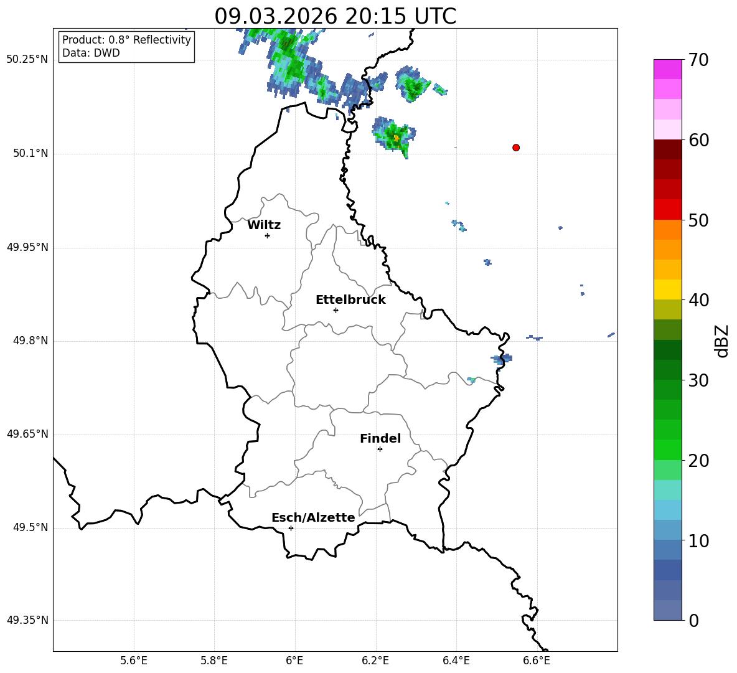
Task: Click the Findel station label
Action: 380,438
